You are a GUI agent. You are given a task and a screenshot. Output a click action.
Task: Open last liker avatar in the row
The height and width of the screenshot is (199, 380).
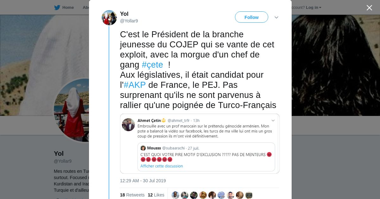pyautogui.click(x=249, y=195)
